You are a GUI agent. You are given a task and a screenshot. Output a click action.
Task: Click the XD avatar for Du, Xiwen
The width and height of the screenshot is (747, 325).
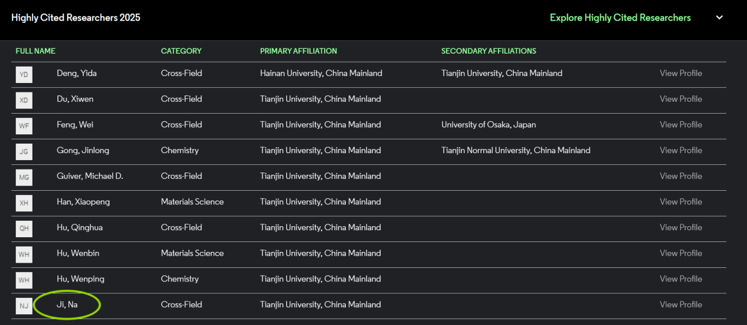(x=24, y=100)
